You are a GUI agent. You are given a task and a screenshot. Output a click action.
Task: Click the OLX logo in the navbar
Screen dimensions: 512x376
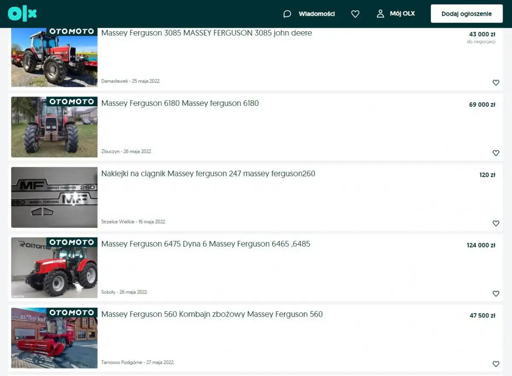[x=22, y=13]
